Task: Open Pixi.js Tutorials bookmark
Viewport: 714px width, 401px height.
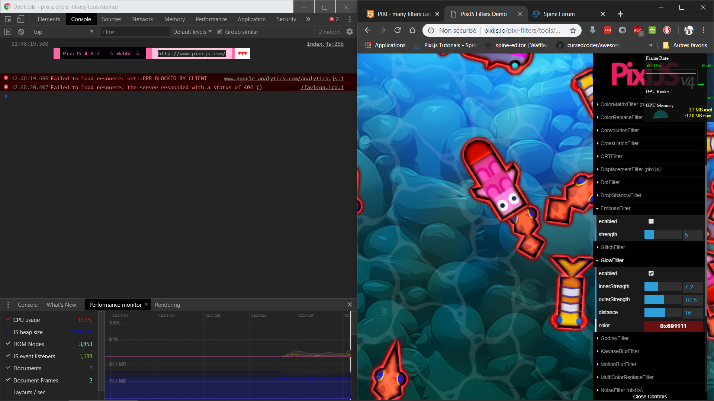Action: click(x=445, y=45)
